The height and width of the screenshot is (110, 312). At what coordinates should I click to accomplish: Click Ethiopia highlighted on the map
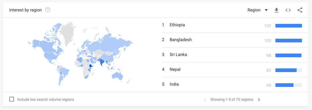pyautogui.click(x=91, y=66)
